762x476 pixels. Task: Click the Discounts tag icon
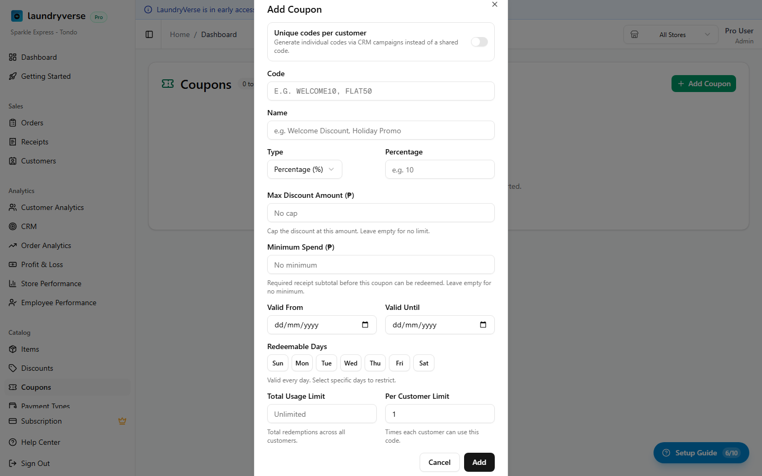coord(13,368)
